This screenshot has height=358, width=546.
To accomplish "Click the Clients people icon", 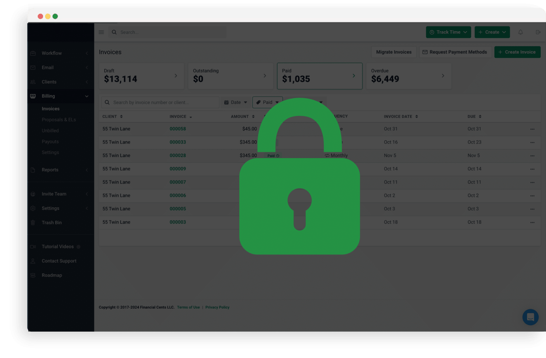I will click(x=33, y=82).
